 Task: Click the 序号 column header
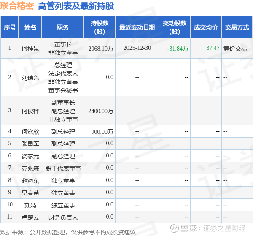[x=10, y=27]
